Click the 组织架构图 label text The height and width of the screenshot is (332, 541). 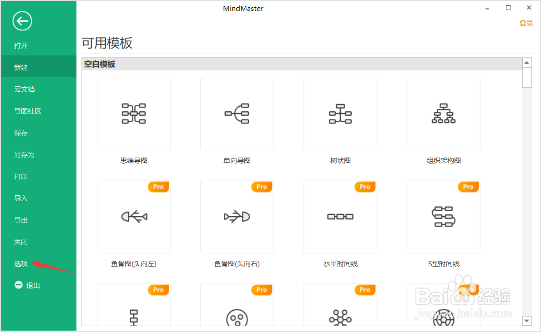click(x=444, y=160)
